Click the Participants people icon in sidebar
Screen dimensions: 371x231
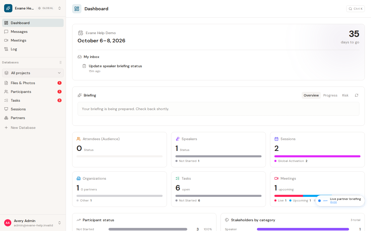[x=6, y=92]
